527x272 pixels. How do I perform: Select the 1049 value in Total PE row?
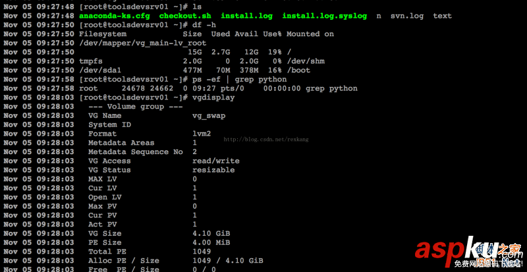pyautogui.click(x=202, y=252)
